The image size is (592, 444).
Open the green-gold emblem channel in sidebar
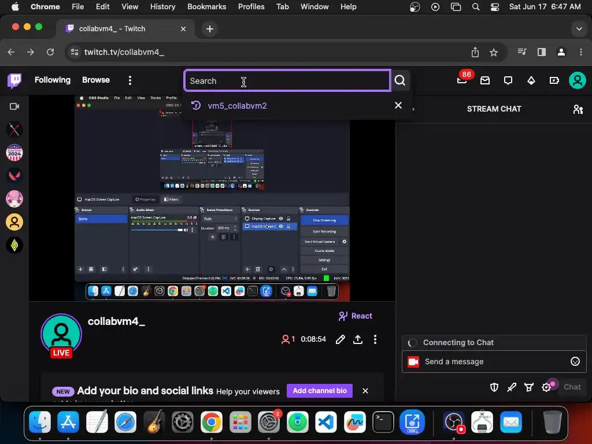pos(14,245)
